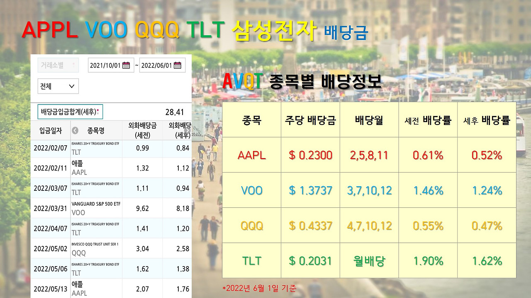Screen dimensions: 531x298
Task: Click the $ 0.4337 dividend per share
Action: click(x=311, y=226)
